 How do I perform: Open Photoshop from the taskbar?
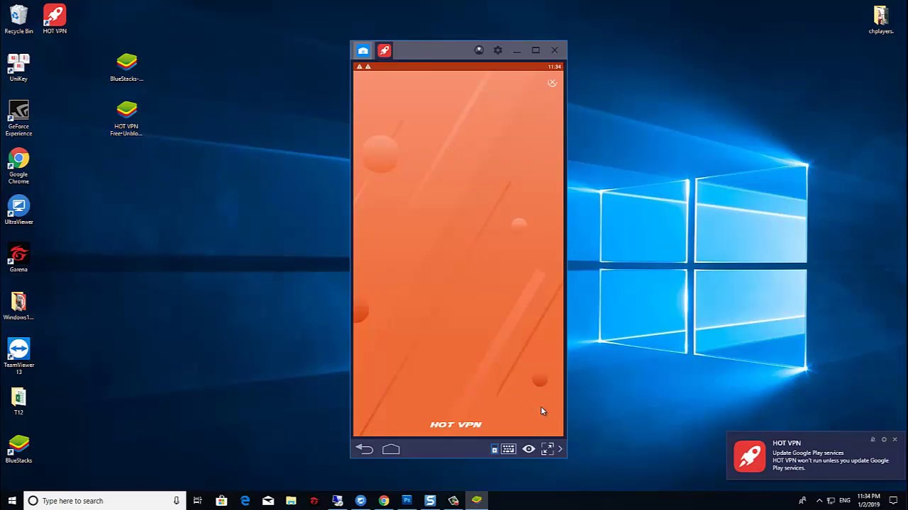(407, 501)
